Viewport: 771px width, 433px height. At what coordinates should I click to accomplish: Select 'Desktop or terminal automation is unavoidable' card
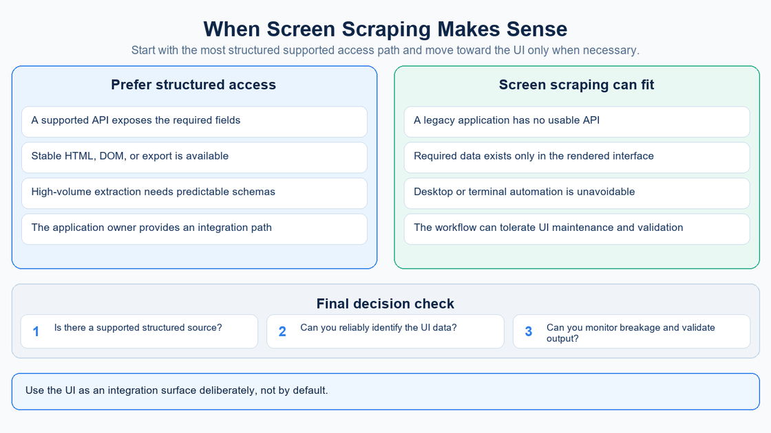point(577,193)
